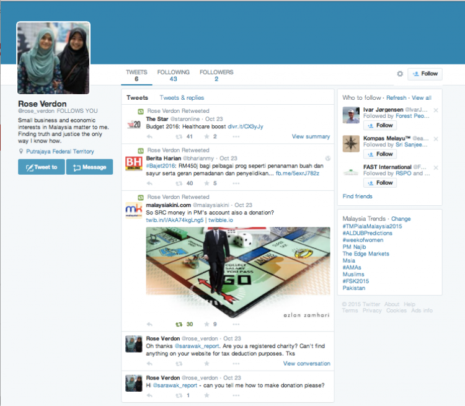Open dlvr.it link in The Star tweet
Image resolution: width=465 pixels, height=406 pixels.
pos(246,126)
